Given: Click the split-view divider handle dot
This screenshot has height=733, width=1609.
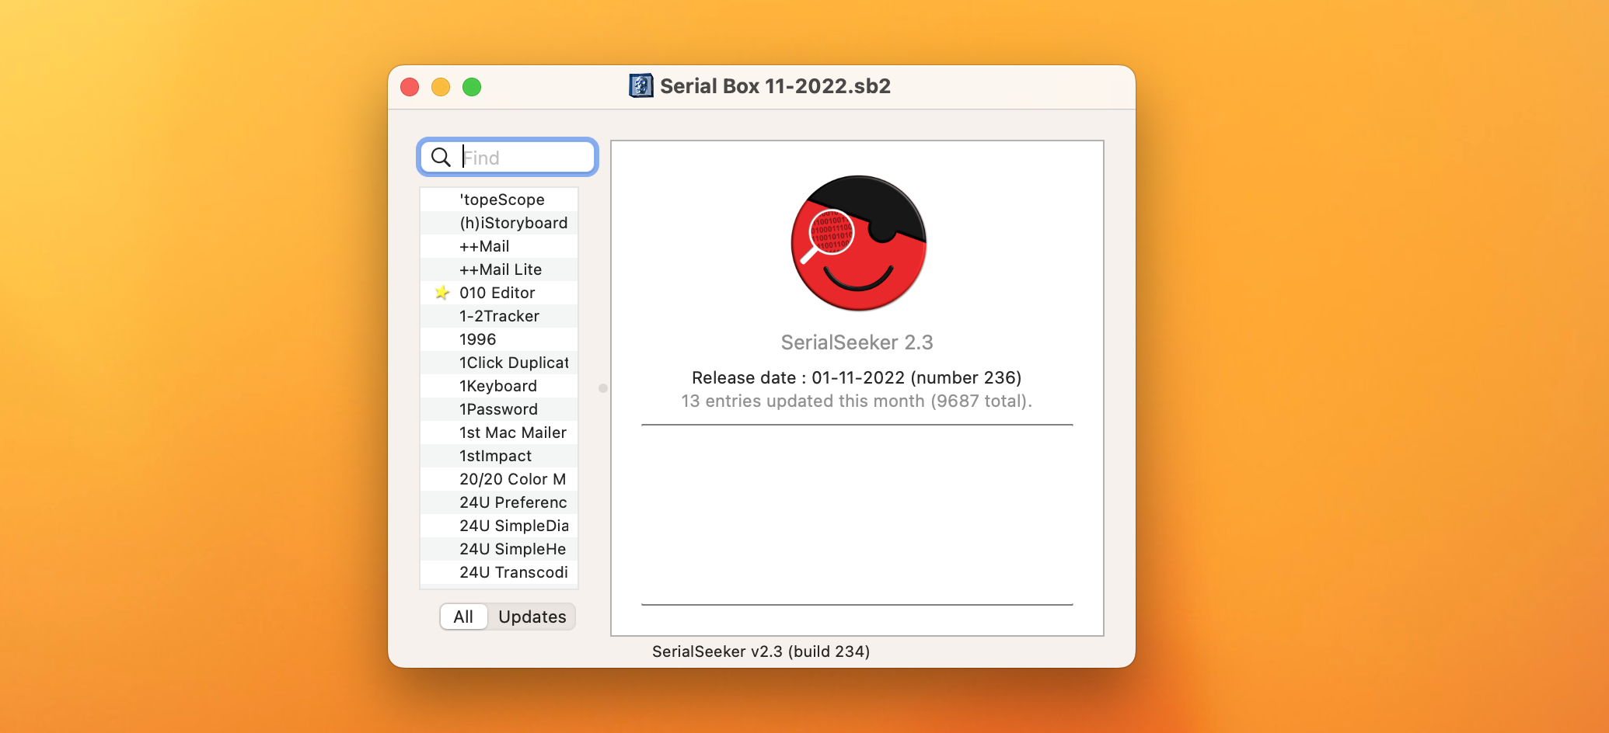Looking at the screenshot, I should point(603,388).
